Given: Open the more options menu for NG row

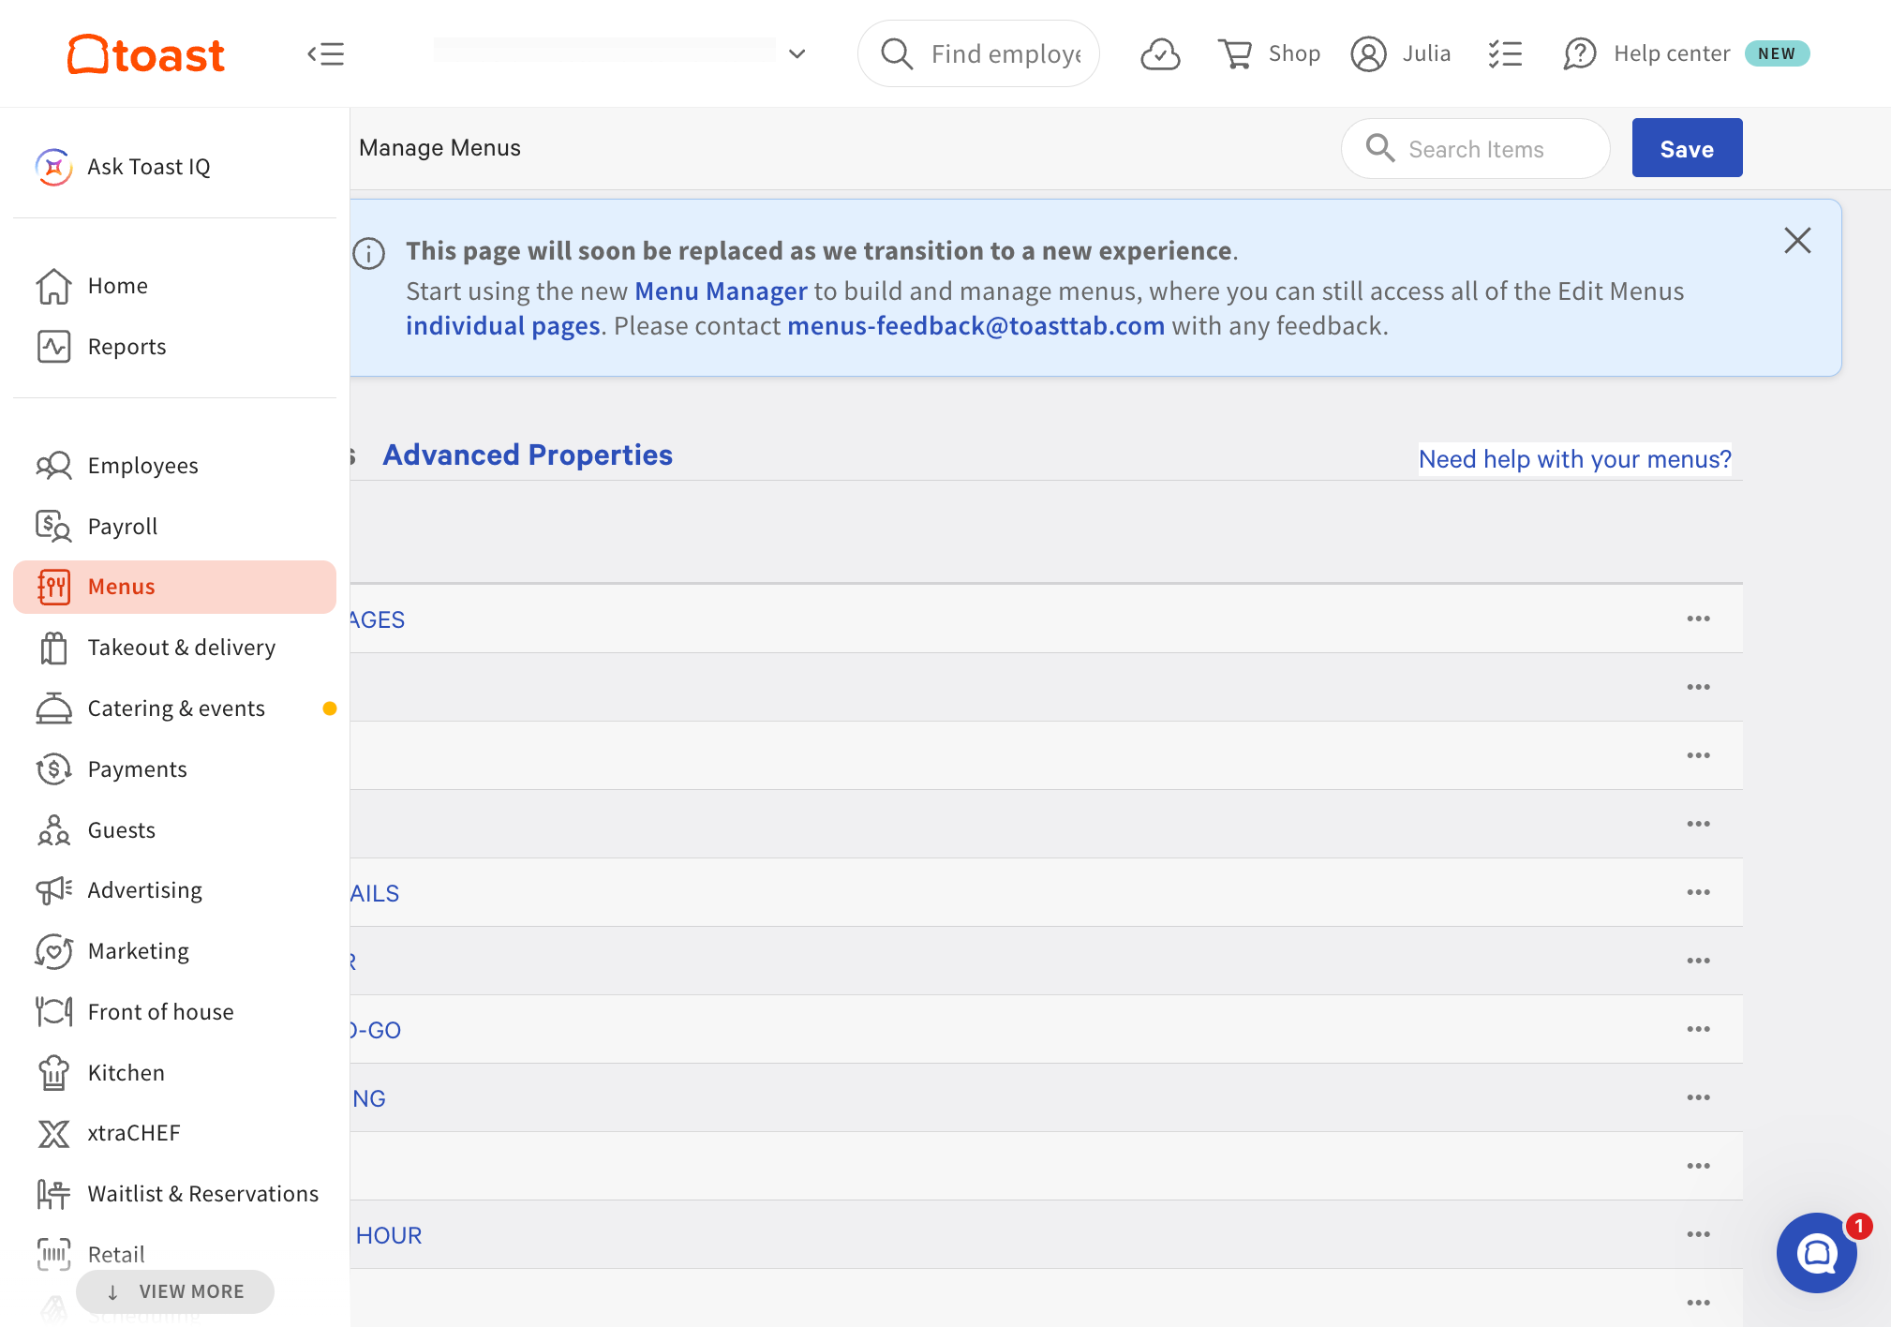Looking at the screenshot, I should (x=1699, y=1097).
